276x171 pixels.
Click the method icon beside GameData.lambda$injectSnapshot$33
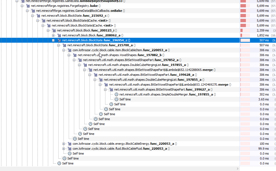point(22,1)
